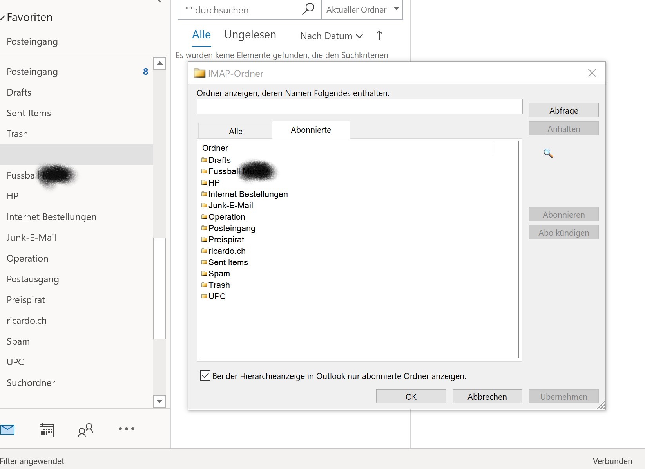645x469 pixels.
Task: Switch to the Ungelesen tab
Action: pos(250,34)
